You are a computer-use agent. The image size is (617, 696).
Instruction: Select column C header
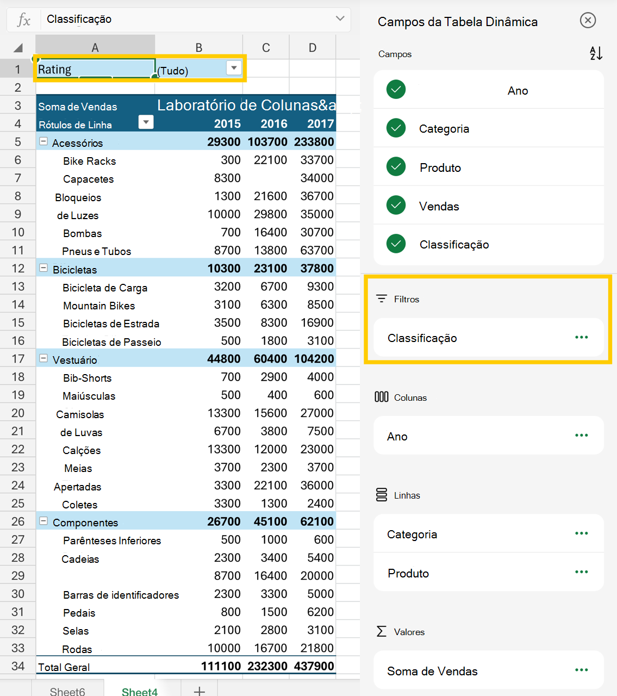[266, 48]
